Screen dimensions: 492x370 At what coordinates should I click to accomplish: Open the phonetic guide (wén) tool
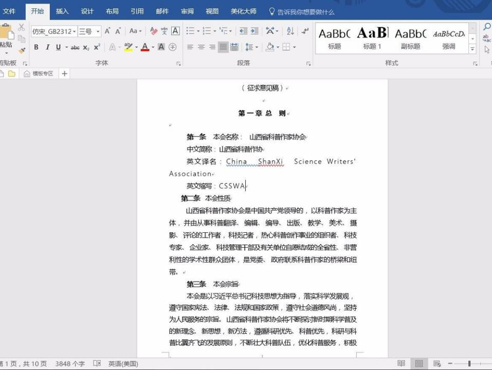click(164, 31)
